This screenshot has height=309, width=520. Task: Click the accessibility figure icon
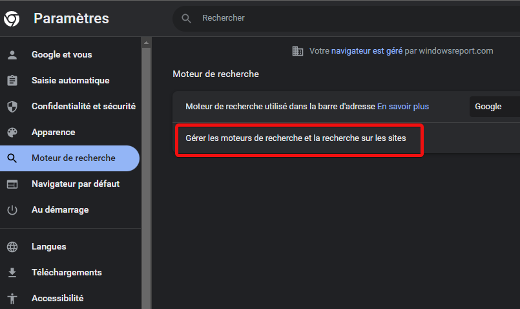point(12,299)
